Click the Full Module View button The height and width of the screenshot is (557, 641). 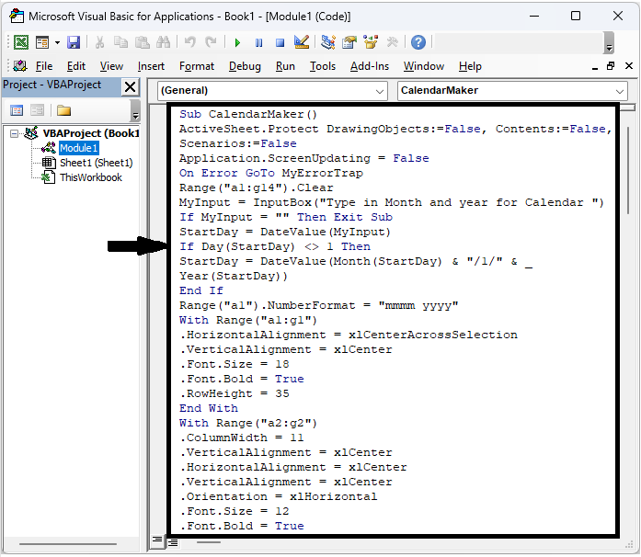point(173,542)
